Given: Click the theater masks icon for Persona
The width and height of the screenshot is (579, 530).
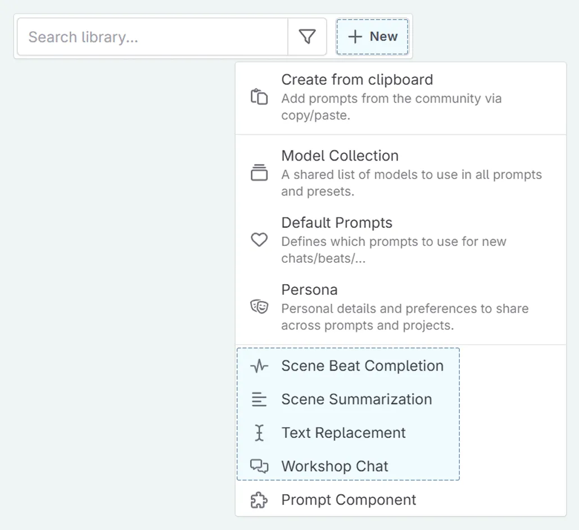Looking at the screenshot, I should 259,307.
